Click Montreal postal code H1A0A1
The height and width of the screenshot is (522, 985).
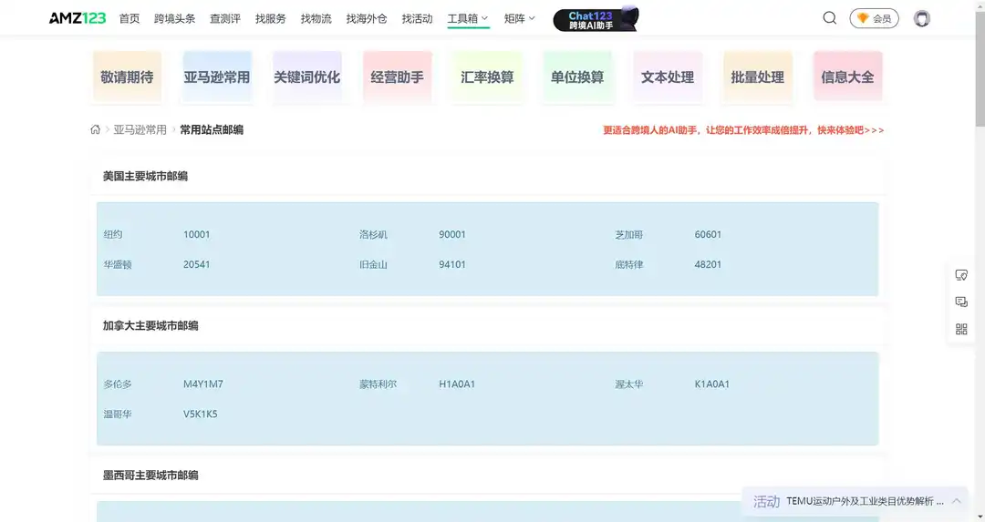click(x=457, y=384)
